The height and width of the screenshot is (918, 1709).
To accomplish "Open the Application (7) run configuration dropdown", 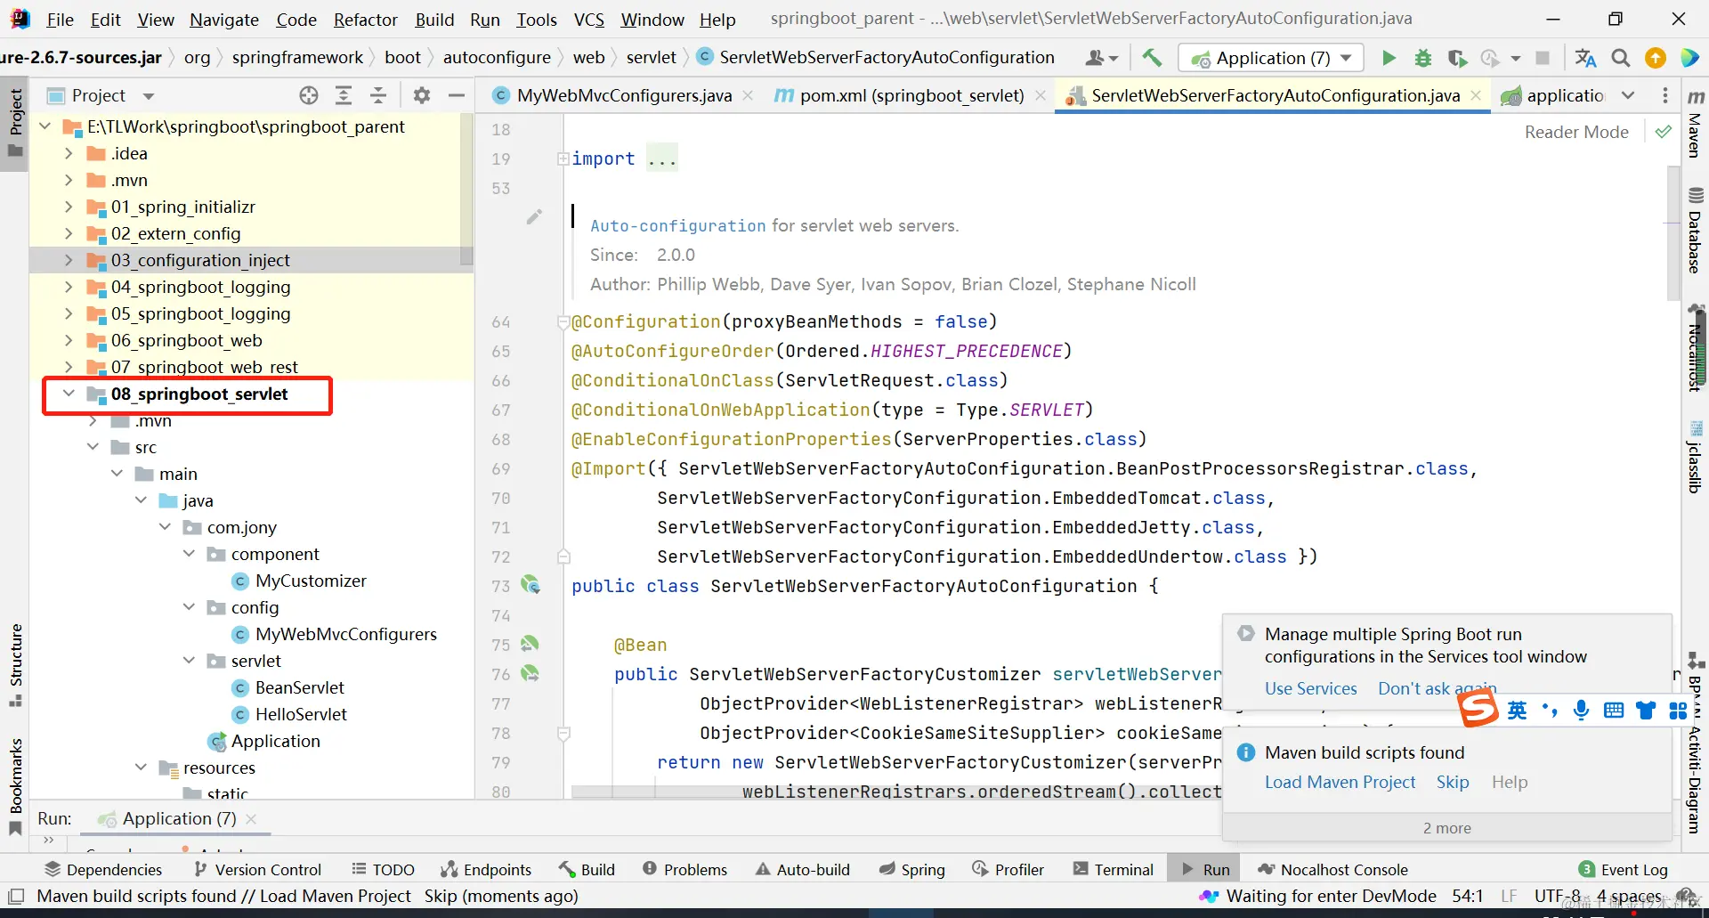I will 1271,58.
